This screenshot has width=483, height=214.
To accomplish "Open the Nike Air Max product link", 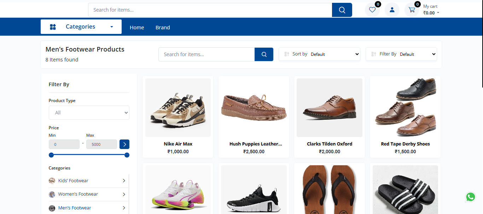I will pyautogui.click(x=178, y=144).
